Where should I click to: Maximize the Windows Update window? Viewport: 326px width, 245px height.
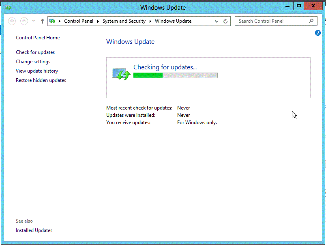click(x=299, y=6)
